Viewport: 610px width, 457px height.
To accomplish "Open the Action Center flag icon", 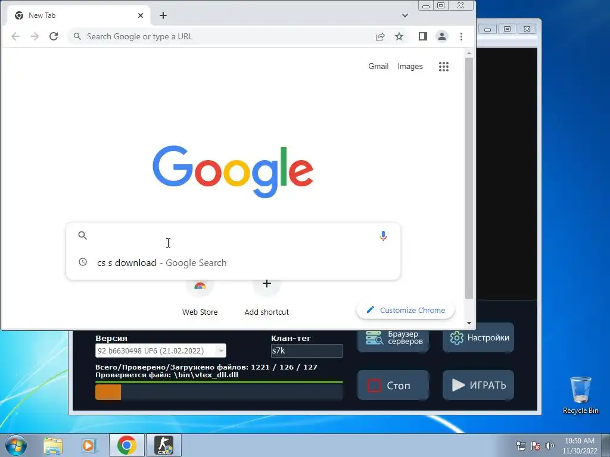I will tap(536, 446).
